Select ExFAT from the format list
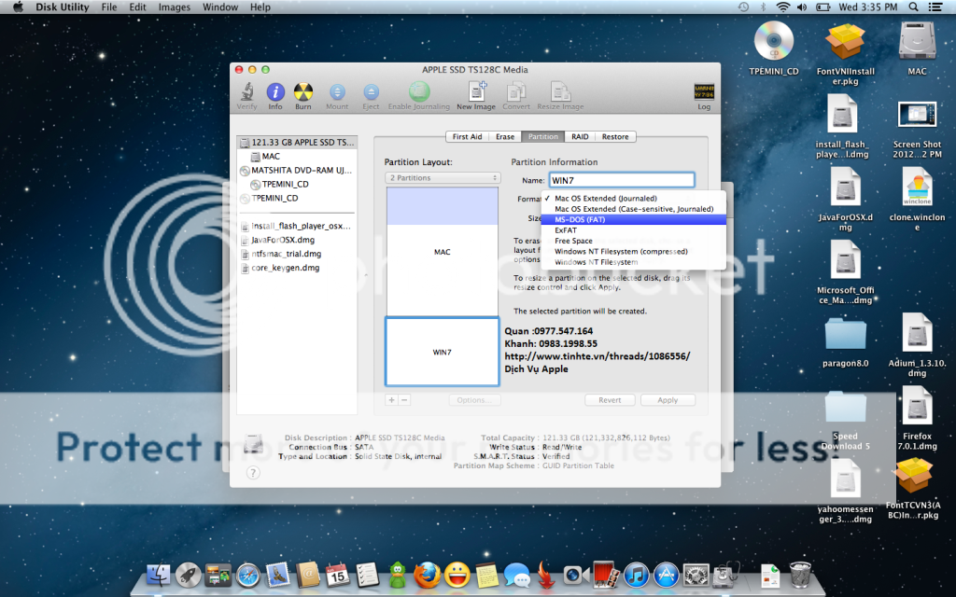Viewport: 956px width, 597px height. (566, 229)
